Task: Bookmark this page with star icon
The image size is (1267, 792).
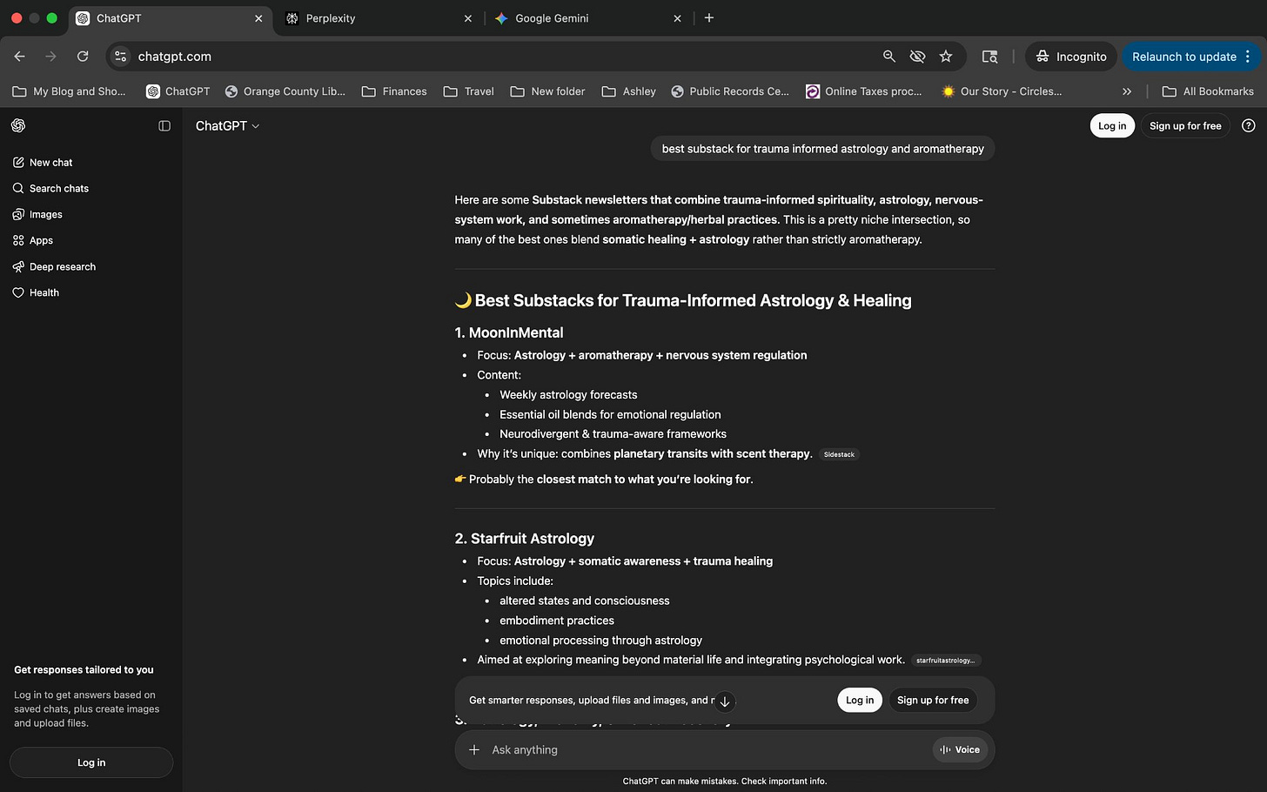Action: pos(946,57)
